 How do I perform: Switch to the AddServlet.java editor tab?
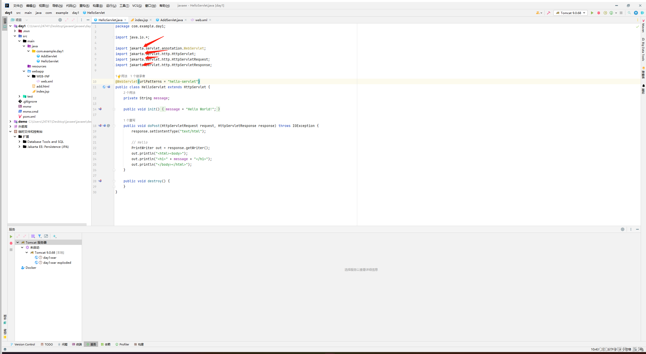pyautogui.click(x=171, y=20)
